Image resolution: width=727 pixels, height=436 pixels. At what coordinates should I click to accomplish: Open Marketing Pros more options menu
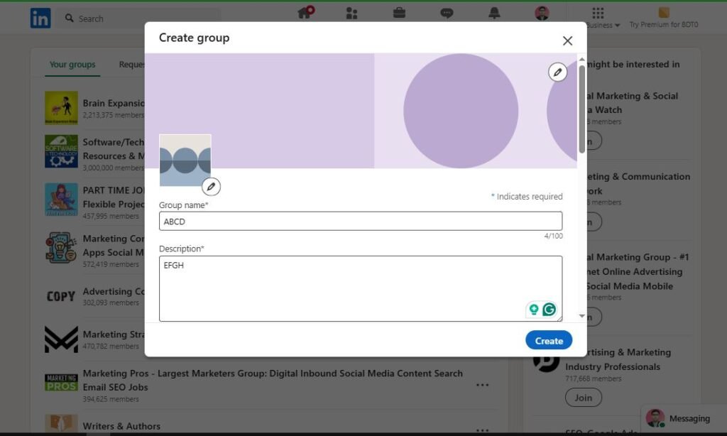click(482, 385)
